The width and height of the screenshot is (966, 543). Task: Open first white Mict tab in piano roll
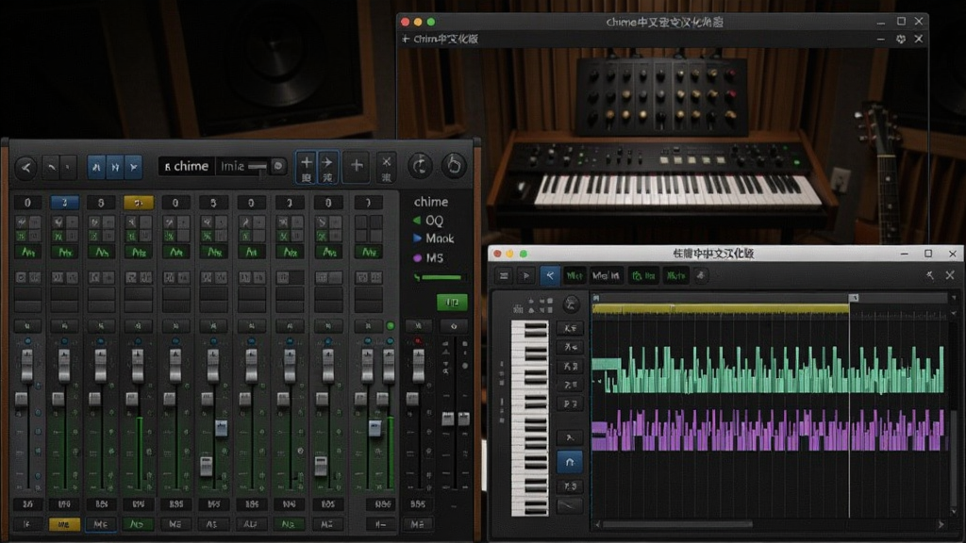pyautogui.click(x=575, y=276)
